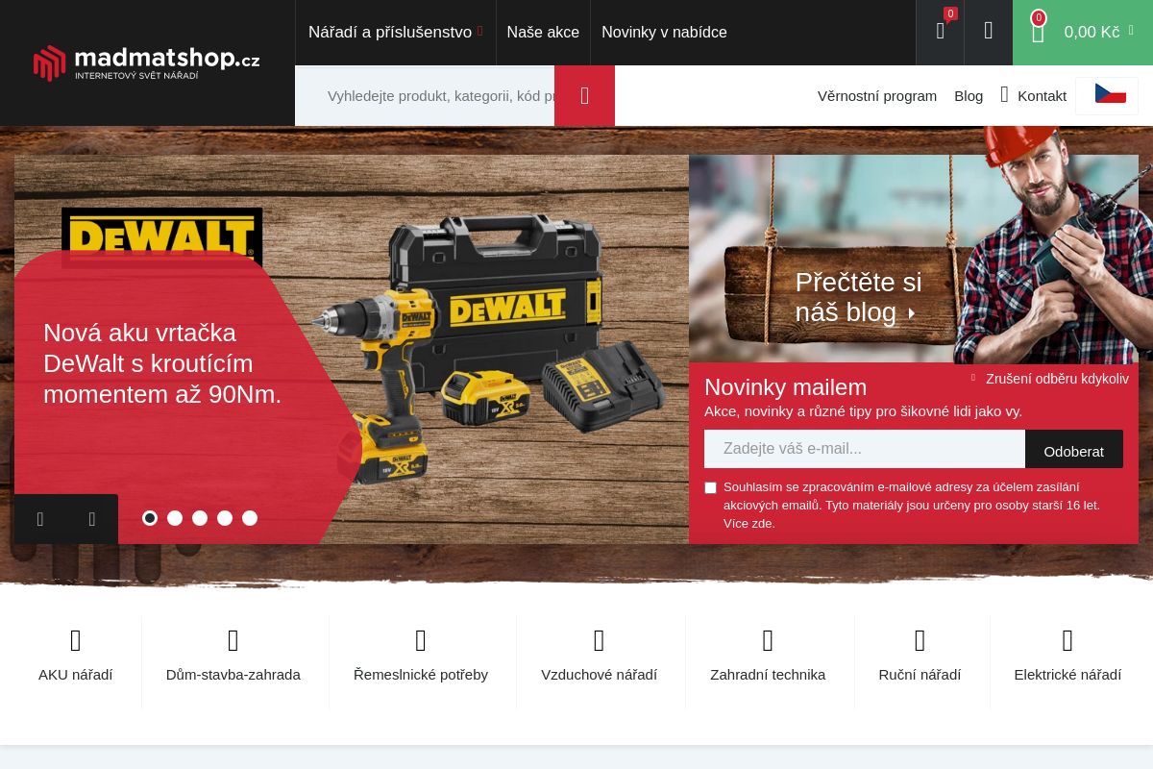
Task: Open the user account icon
Action: coord(989,32)
